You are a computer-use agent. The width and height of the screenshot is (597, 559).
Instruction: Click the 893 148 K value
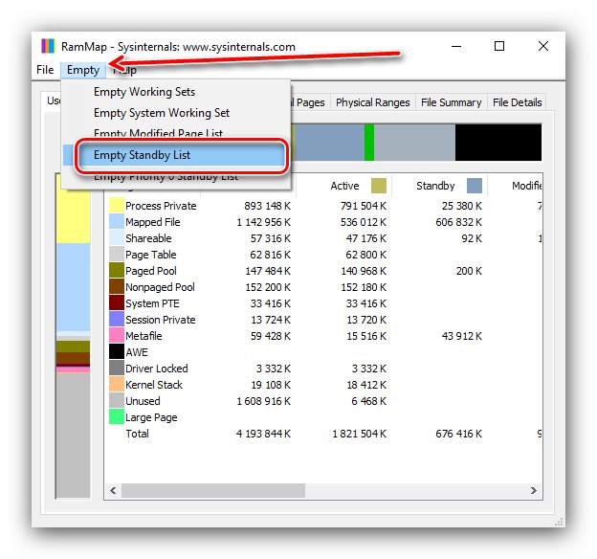click(x=267, y=206)
